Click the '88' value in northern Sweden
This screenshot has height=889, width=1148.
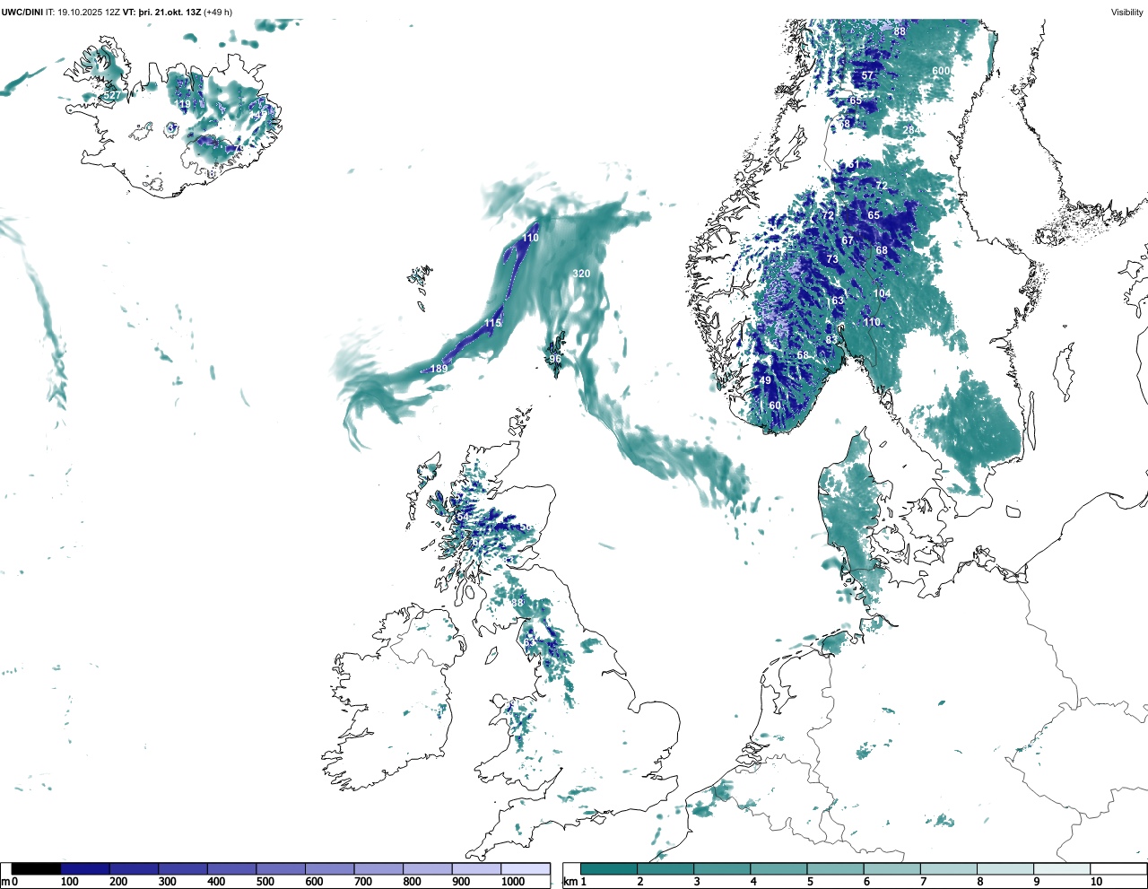tap(900, 31)
